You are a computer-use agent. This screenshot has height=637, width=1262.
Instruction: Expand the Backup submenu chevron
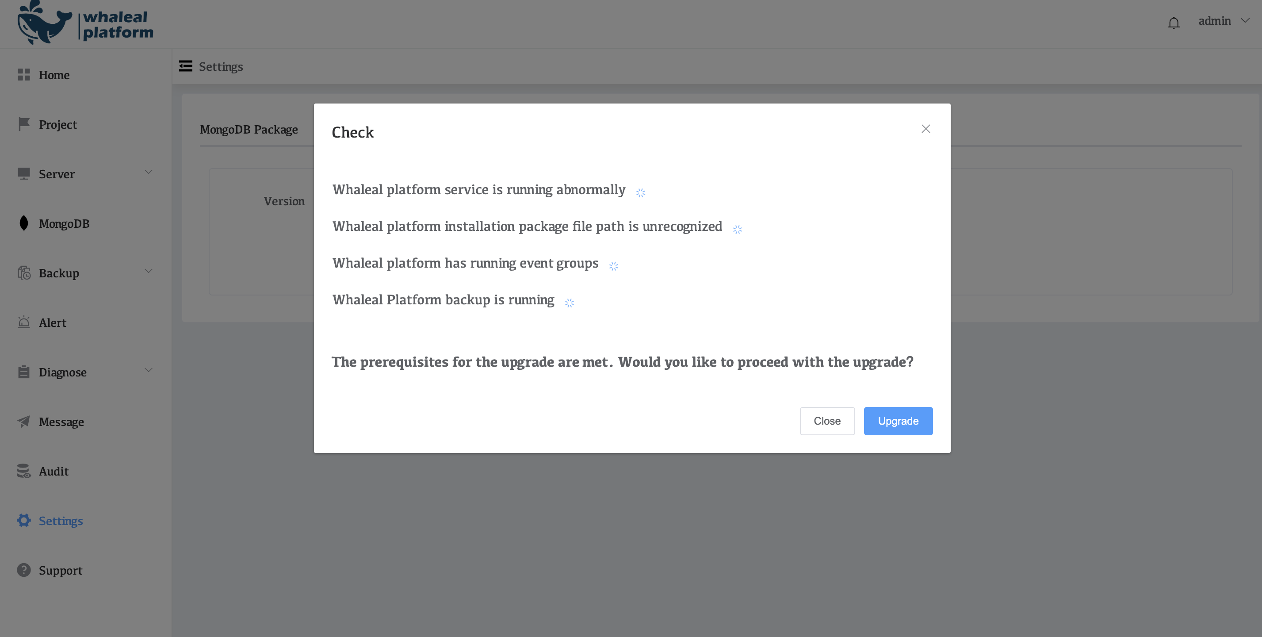point(149,271)
